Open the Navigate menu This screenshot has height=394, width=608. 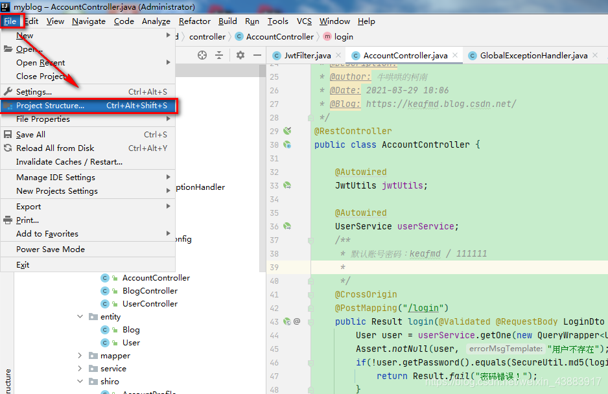[x=89, y=21]
